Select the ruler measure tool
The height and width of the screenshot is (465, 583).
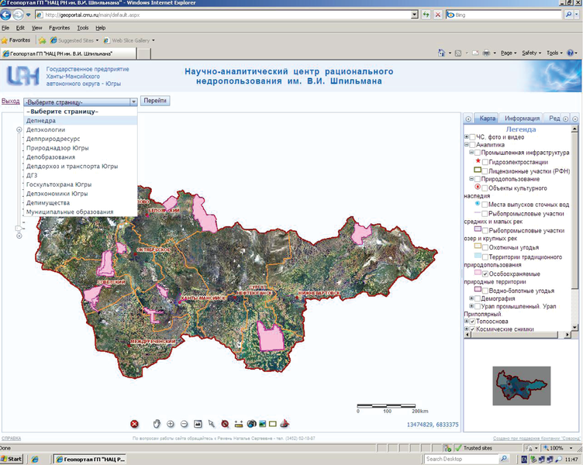239,424
